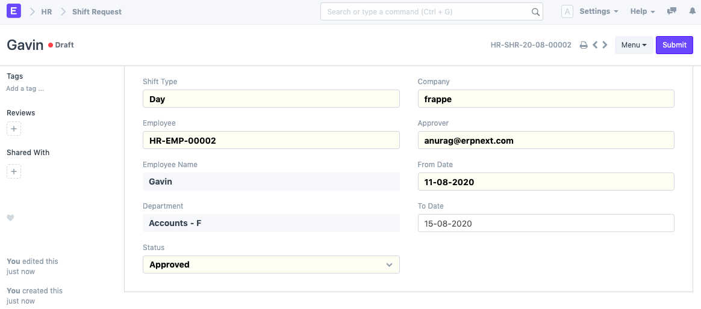701x309 pixels.
Task: Click the ERPNext home logo icon
Action: coord(14,11)
